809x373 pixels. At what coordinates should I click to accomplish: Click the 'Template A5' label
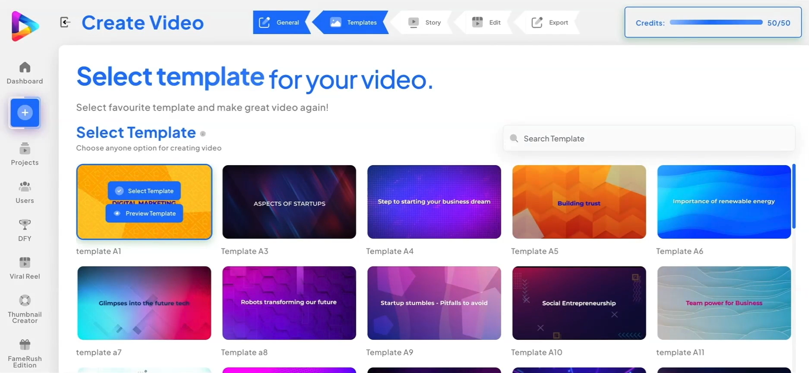click(x=535, y=251)
